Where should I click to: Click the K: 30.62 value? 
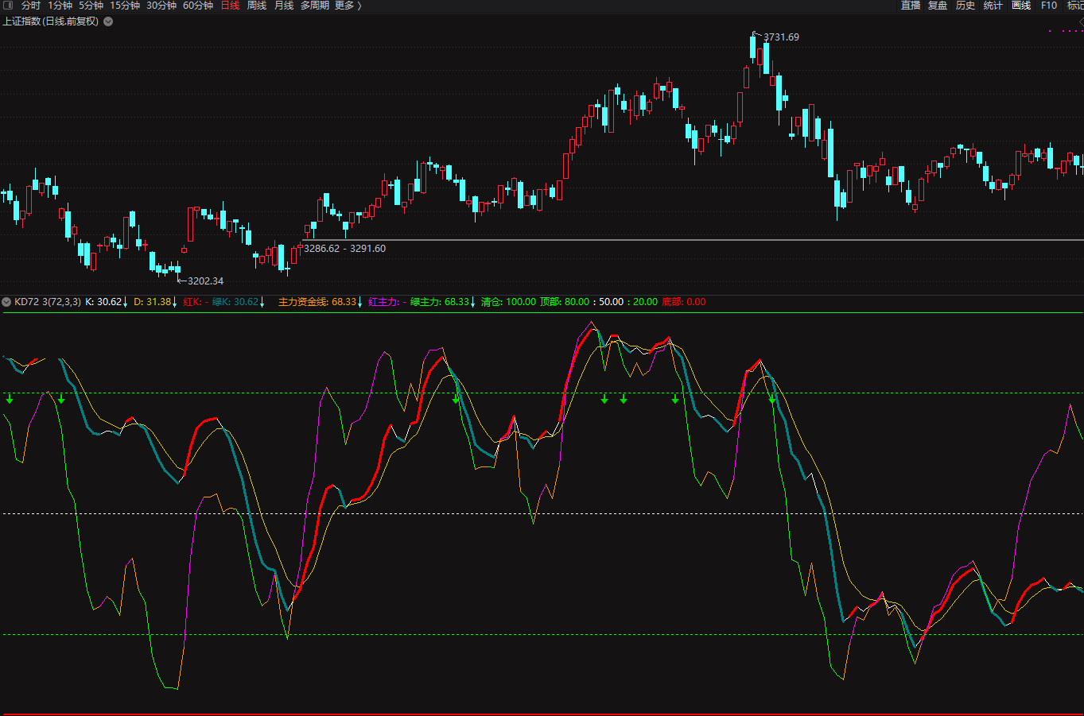click(104, 302)
